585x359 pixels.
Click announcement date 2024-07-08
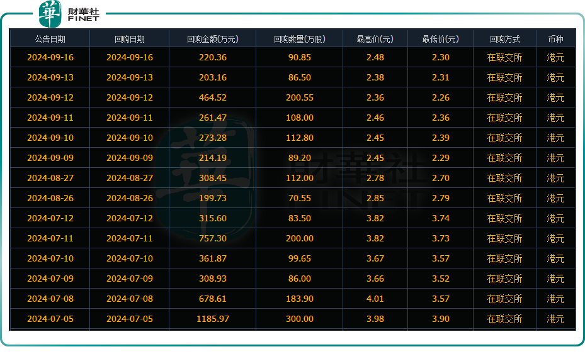point(50,299)
